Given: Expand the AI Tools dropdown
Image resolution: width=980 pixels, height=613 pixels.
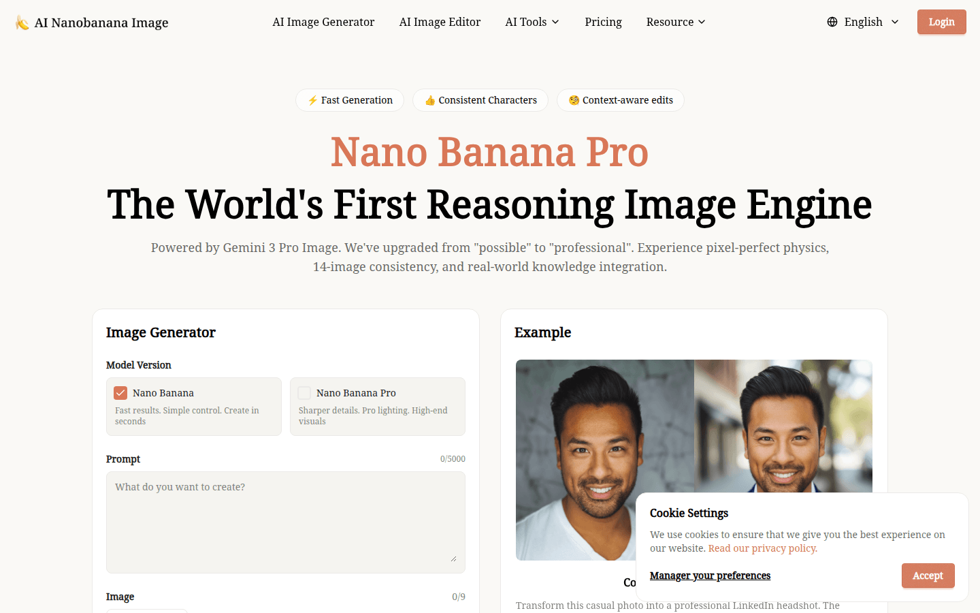Looking at the screenshot, I should point(532,22).
